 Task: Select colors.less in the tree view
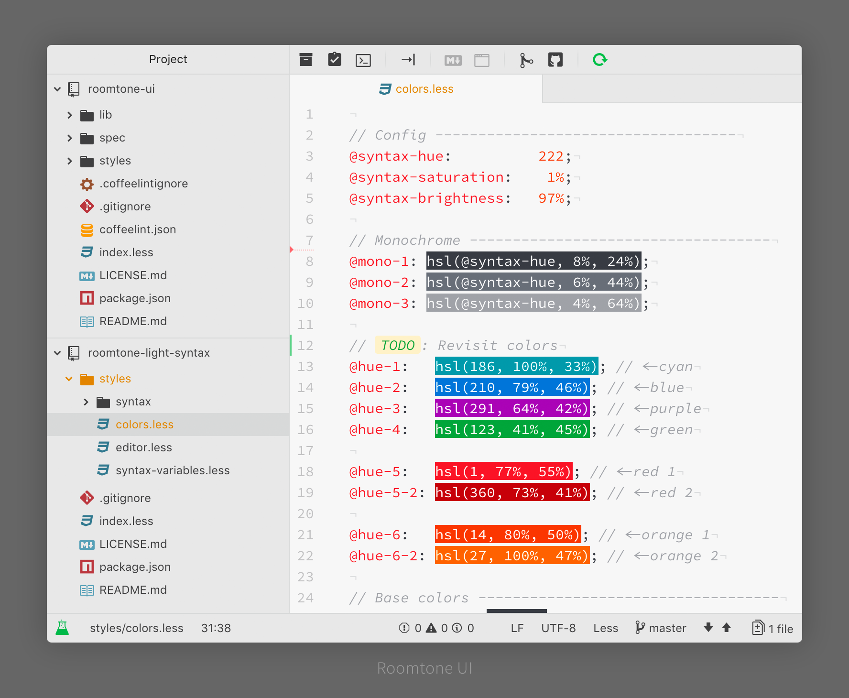(x=168, y=425)
